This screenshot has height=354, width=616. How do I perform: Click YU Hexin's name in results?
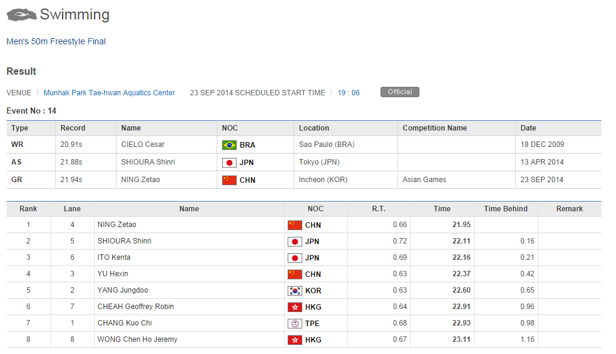coord(113,274)
